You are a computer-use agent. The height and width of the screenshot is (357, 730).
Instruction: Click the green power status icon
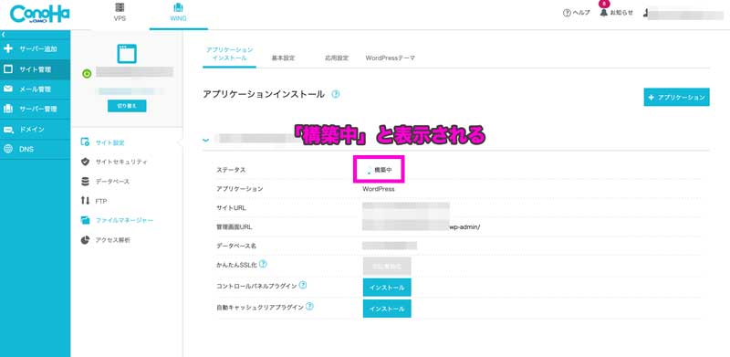tap(86, 73)
